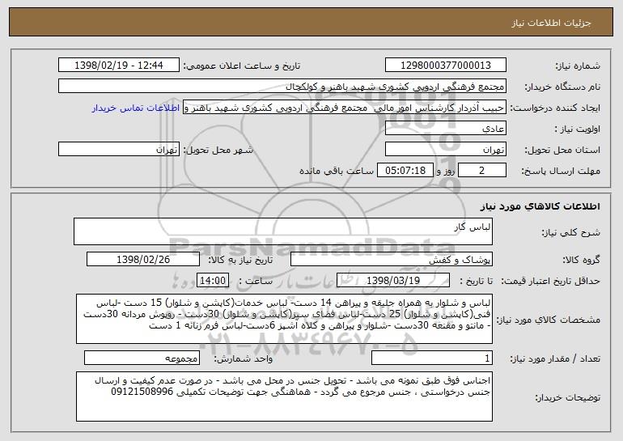This screenshot has width=623, height=441.
Task: Click the label مهلت ارسال پاسخ
Action: point(561,171)
